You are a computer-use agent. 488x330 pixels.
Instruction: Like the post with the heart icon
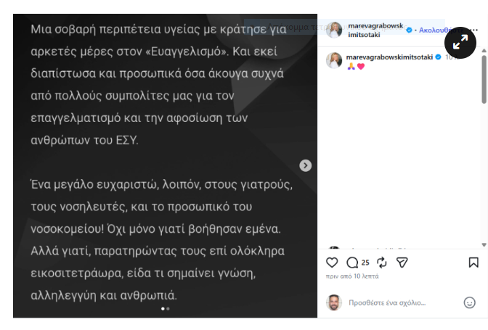tap(332, 263)
